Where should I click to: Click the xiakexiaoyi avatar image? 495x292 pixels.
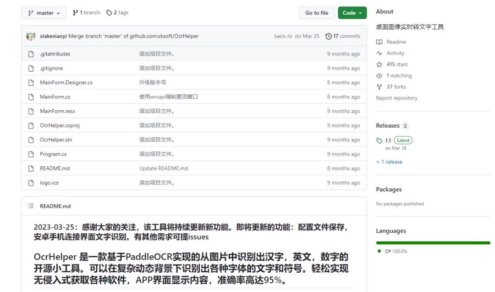click(31, 36)
